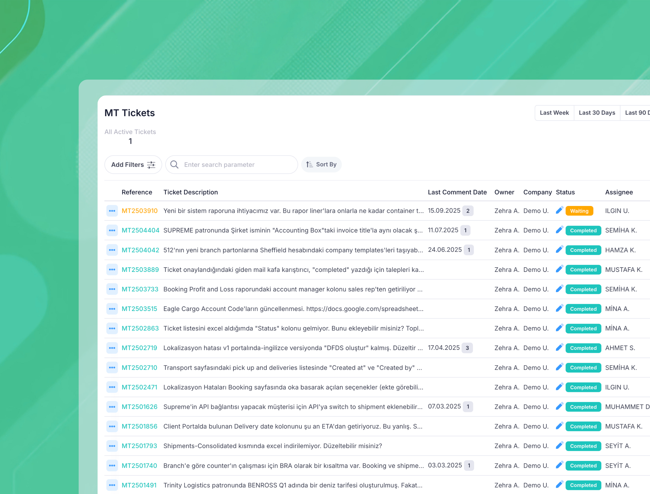Click the orange Waiting status badge
The width and height of the screenshot is (650, 494).
[579, 211]
